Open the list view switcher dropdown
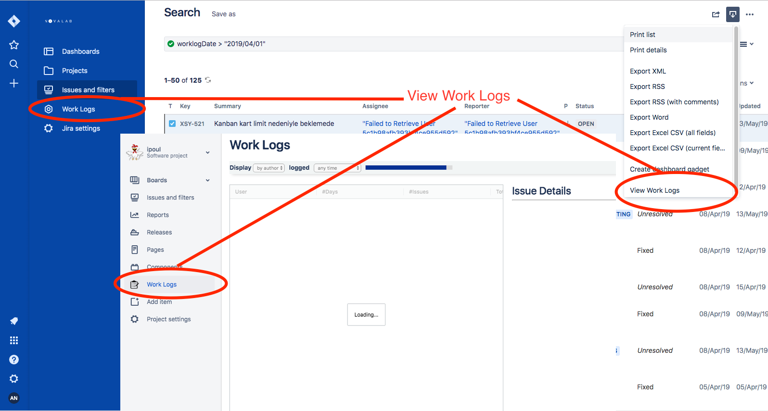The height and width of the screenshot is (411, 768). (747, 44)
